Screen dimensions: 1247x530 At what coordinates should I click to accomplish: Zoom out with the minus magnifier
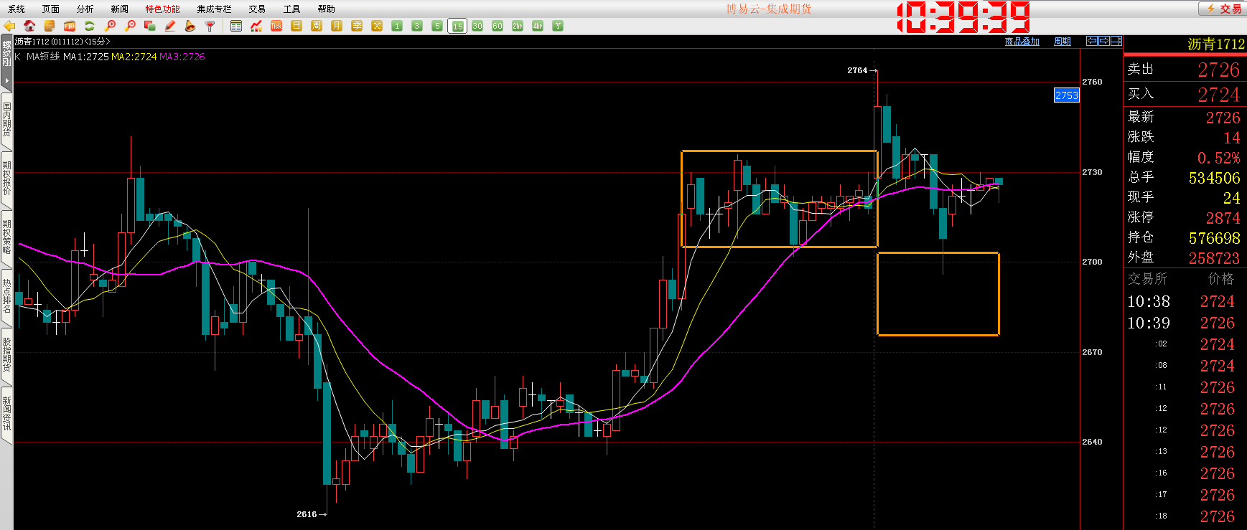pos(130,26)
